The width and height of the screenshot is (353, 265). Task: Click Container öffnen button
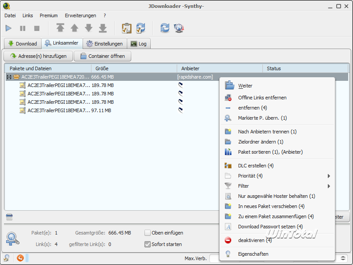tap(102, 56)
